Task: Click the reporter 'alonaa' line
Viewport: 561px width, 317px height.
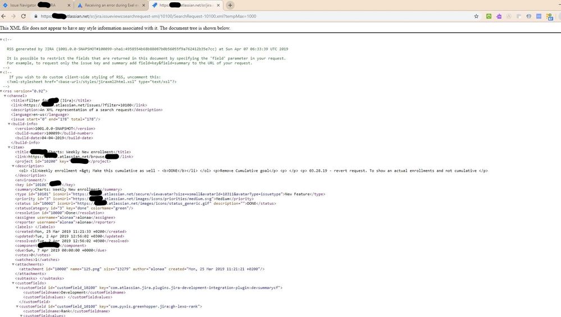Action: (65, 222)
